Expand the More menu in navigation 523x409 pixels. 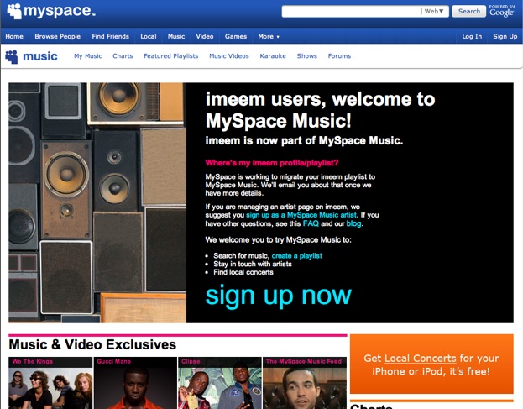click(x=269, y=36)
